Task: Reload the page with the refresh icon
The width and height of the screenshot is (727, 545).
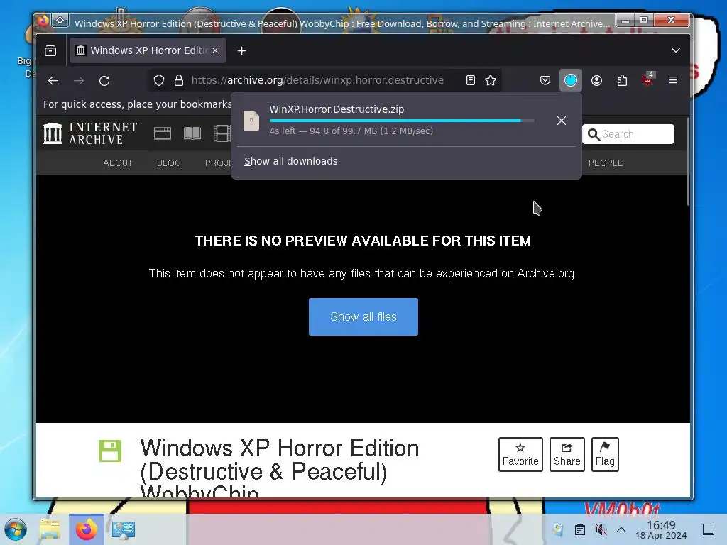Action: (x=104, y=81)
